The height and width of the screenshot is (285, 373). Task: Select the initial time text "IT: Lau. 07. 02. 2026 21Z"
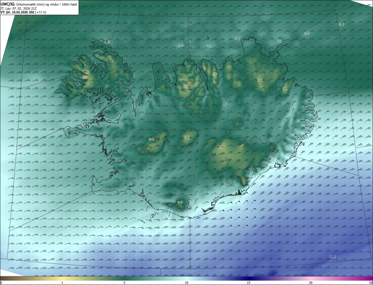[18, 8]
